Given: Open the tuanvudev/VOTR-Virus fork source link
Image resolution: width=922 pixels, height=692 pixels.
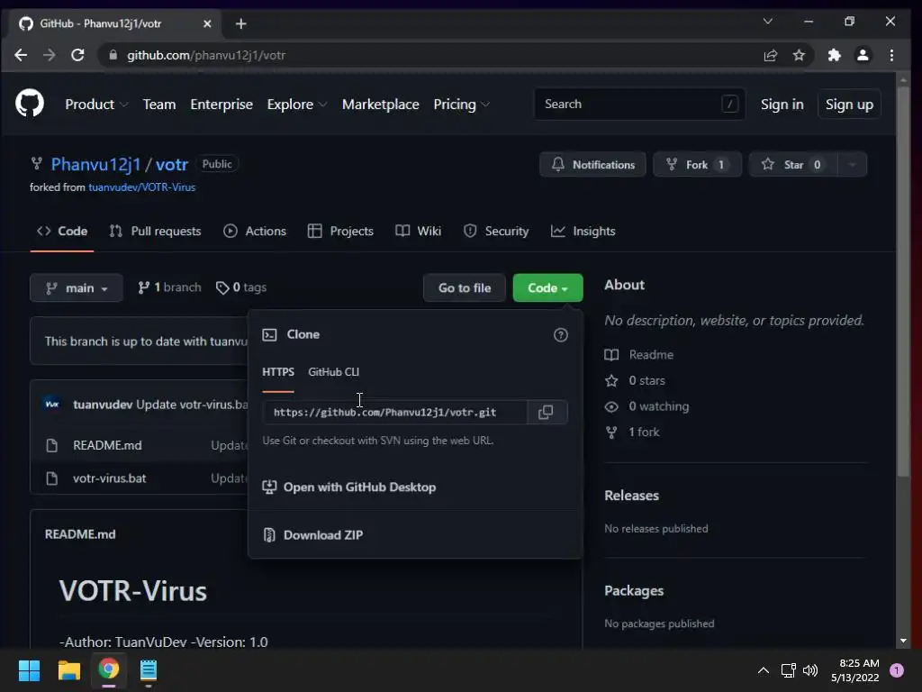Looking at the screenshot, I should pos(141,187).
